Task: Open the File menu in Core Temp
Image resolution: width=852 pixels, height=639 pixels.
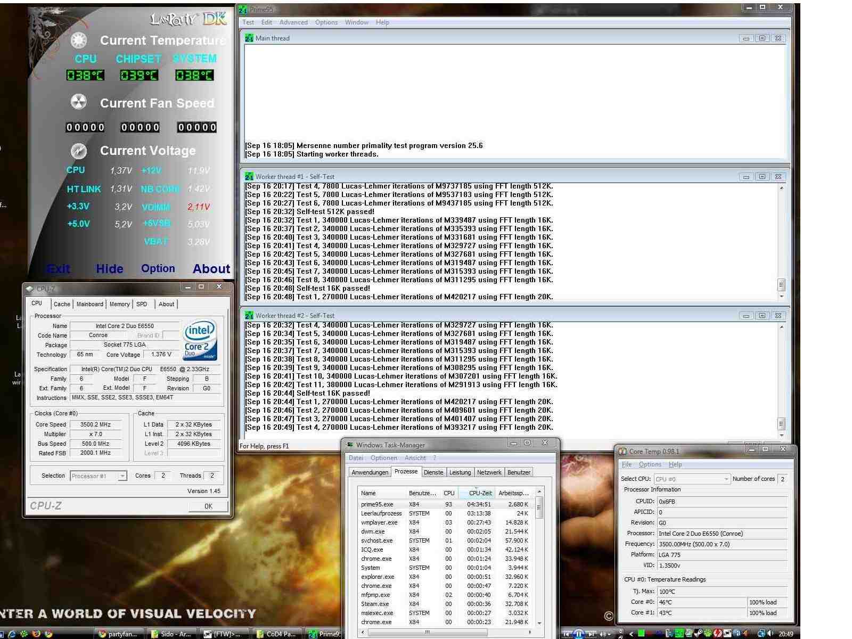Action: point(627,464)
